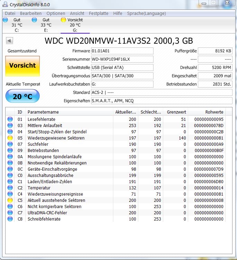Select the Gesamtzustand label
Viewport: 237px width, 260px height.
(x=22, y=51)
